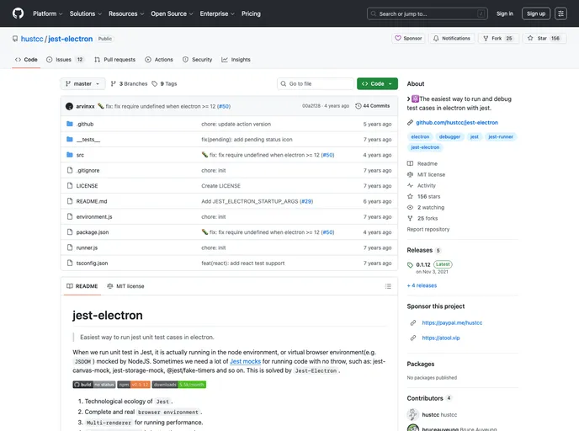Click the Sign in link

(x=505, y=13)
